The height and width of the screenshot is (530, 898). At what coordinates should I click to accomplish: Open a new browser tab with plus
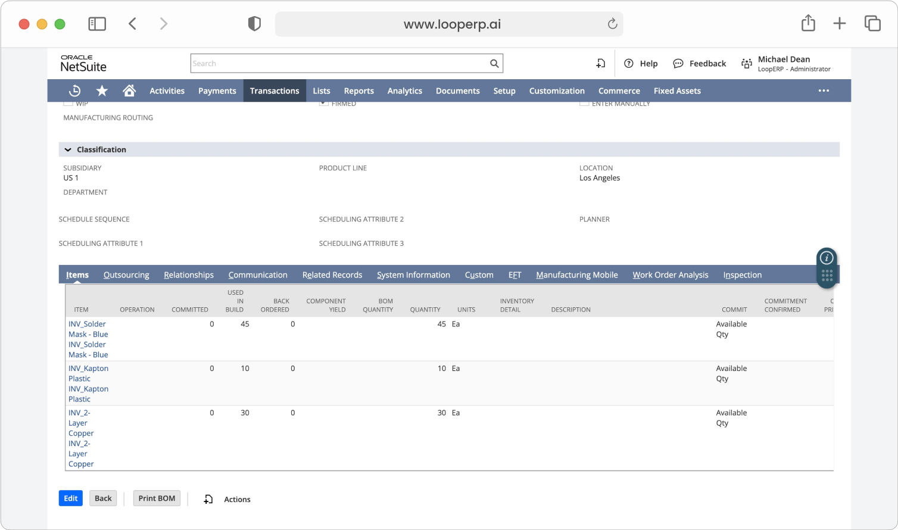[840, 24]
